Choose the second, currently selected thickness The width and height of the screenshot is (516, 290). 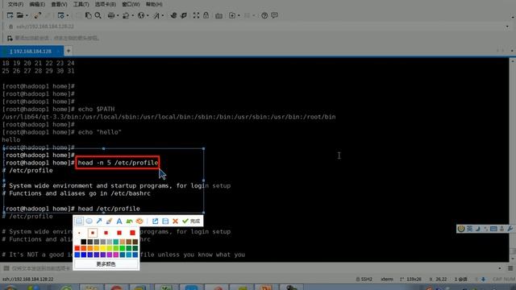pos(93,233)
